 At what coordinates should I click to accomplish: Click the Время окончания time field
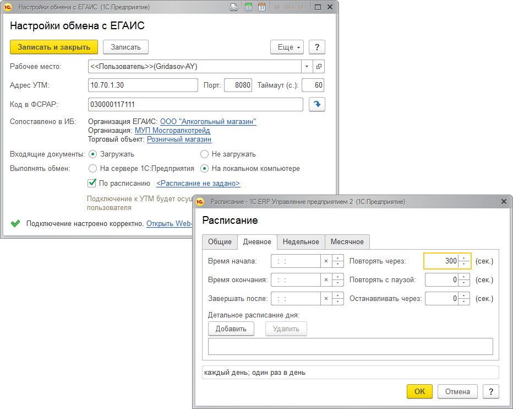click(x=296, y=280)
